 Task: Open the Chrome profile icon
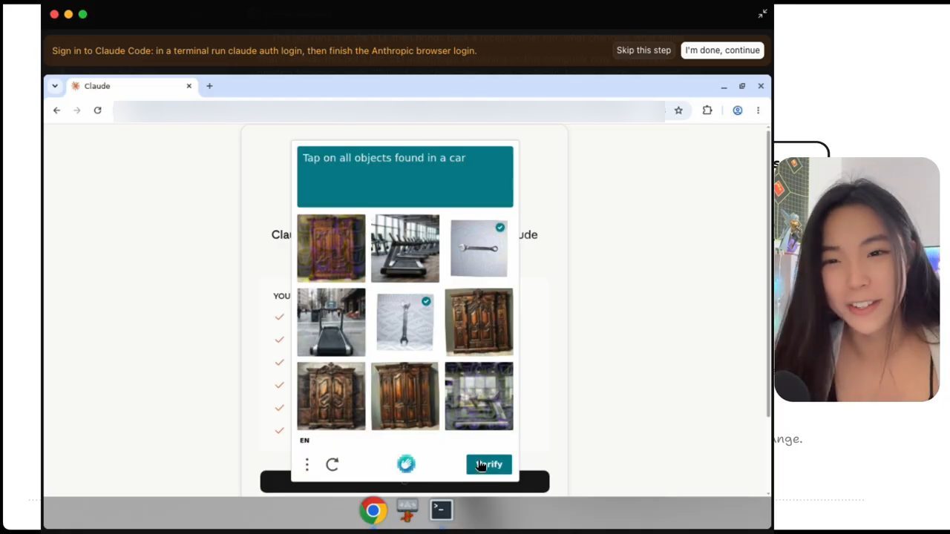pos(738,111)
